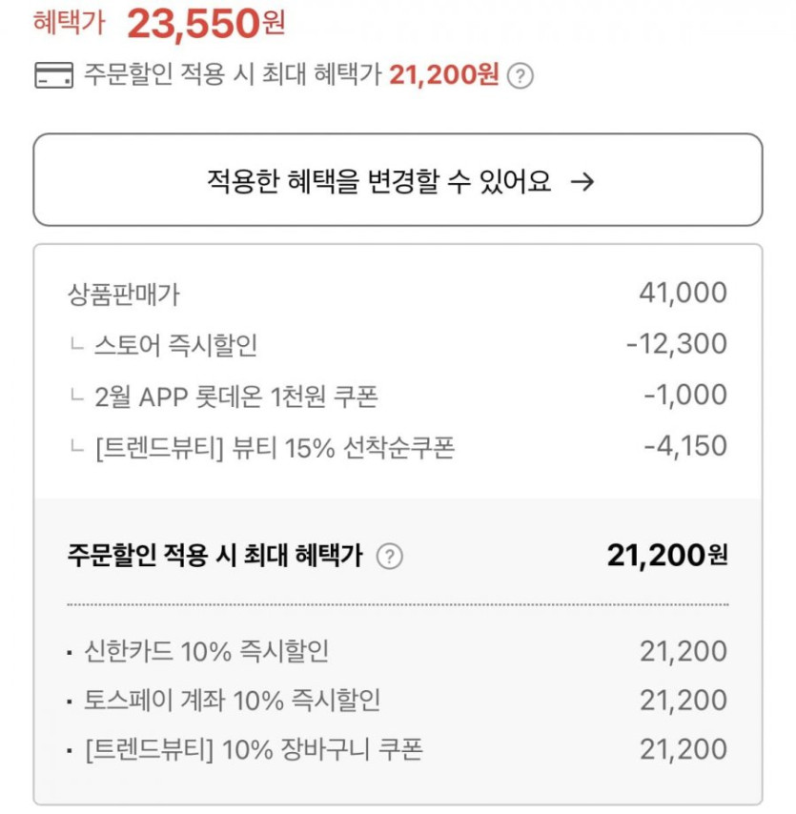Open help icon beside bold 최대 혜택가 heading
The width and height of the screenshot is (796, 814).
(x=389, y=557)
